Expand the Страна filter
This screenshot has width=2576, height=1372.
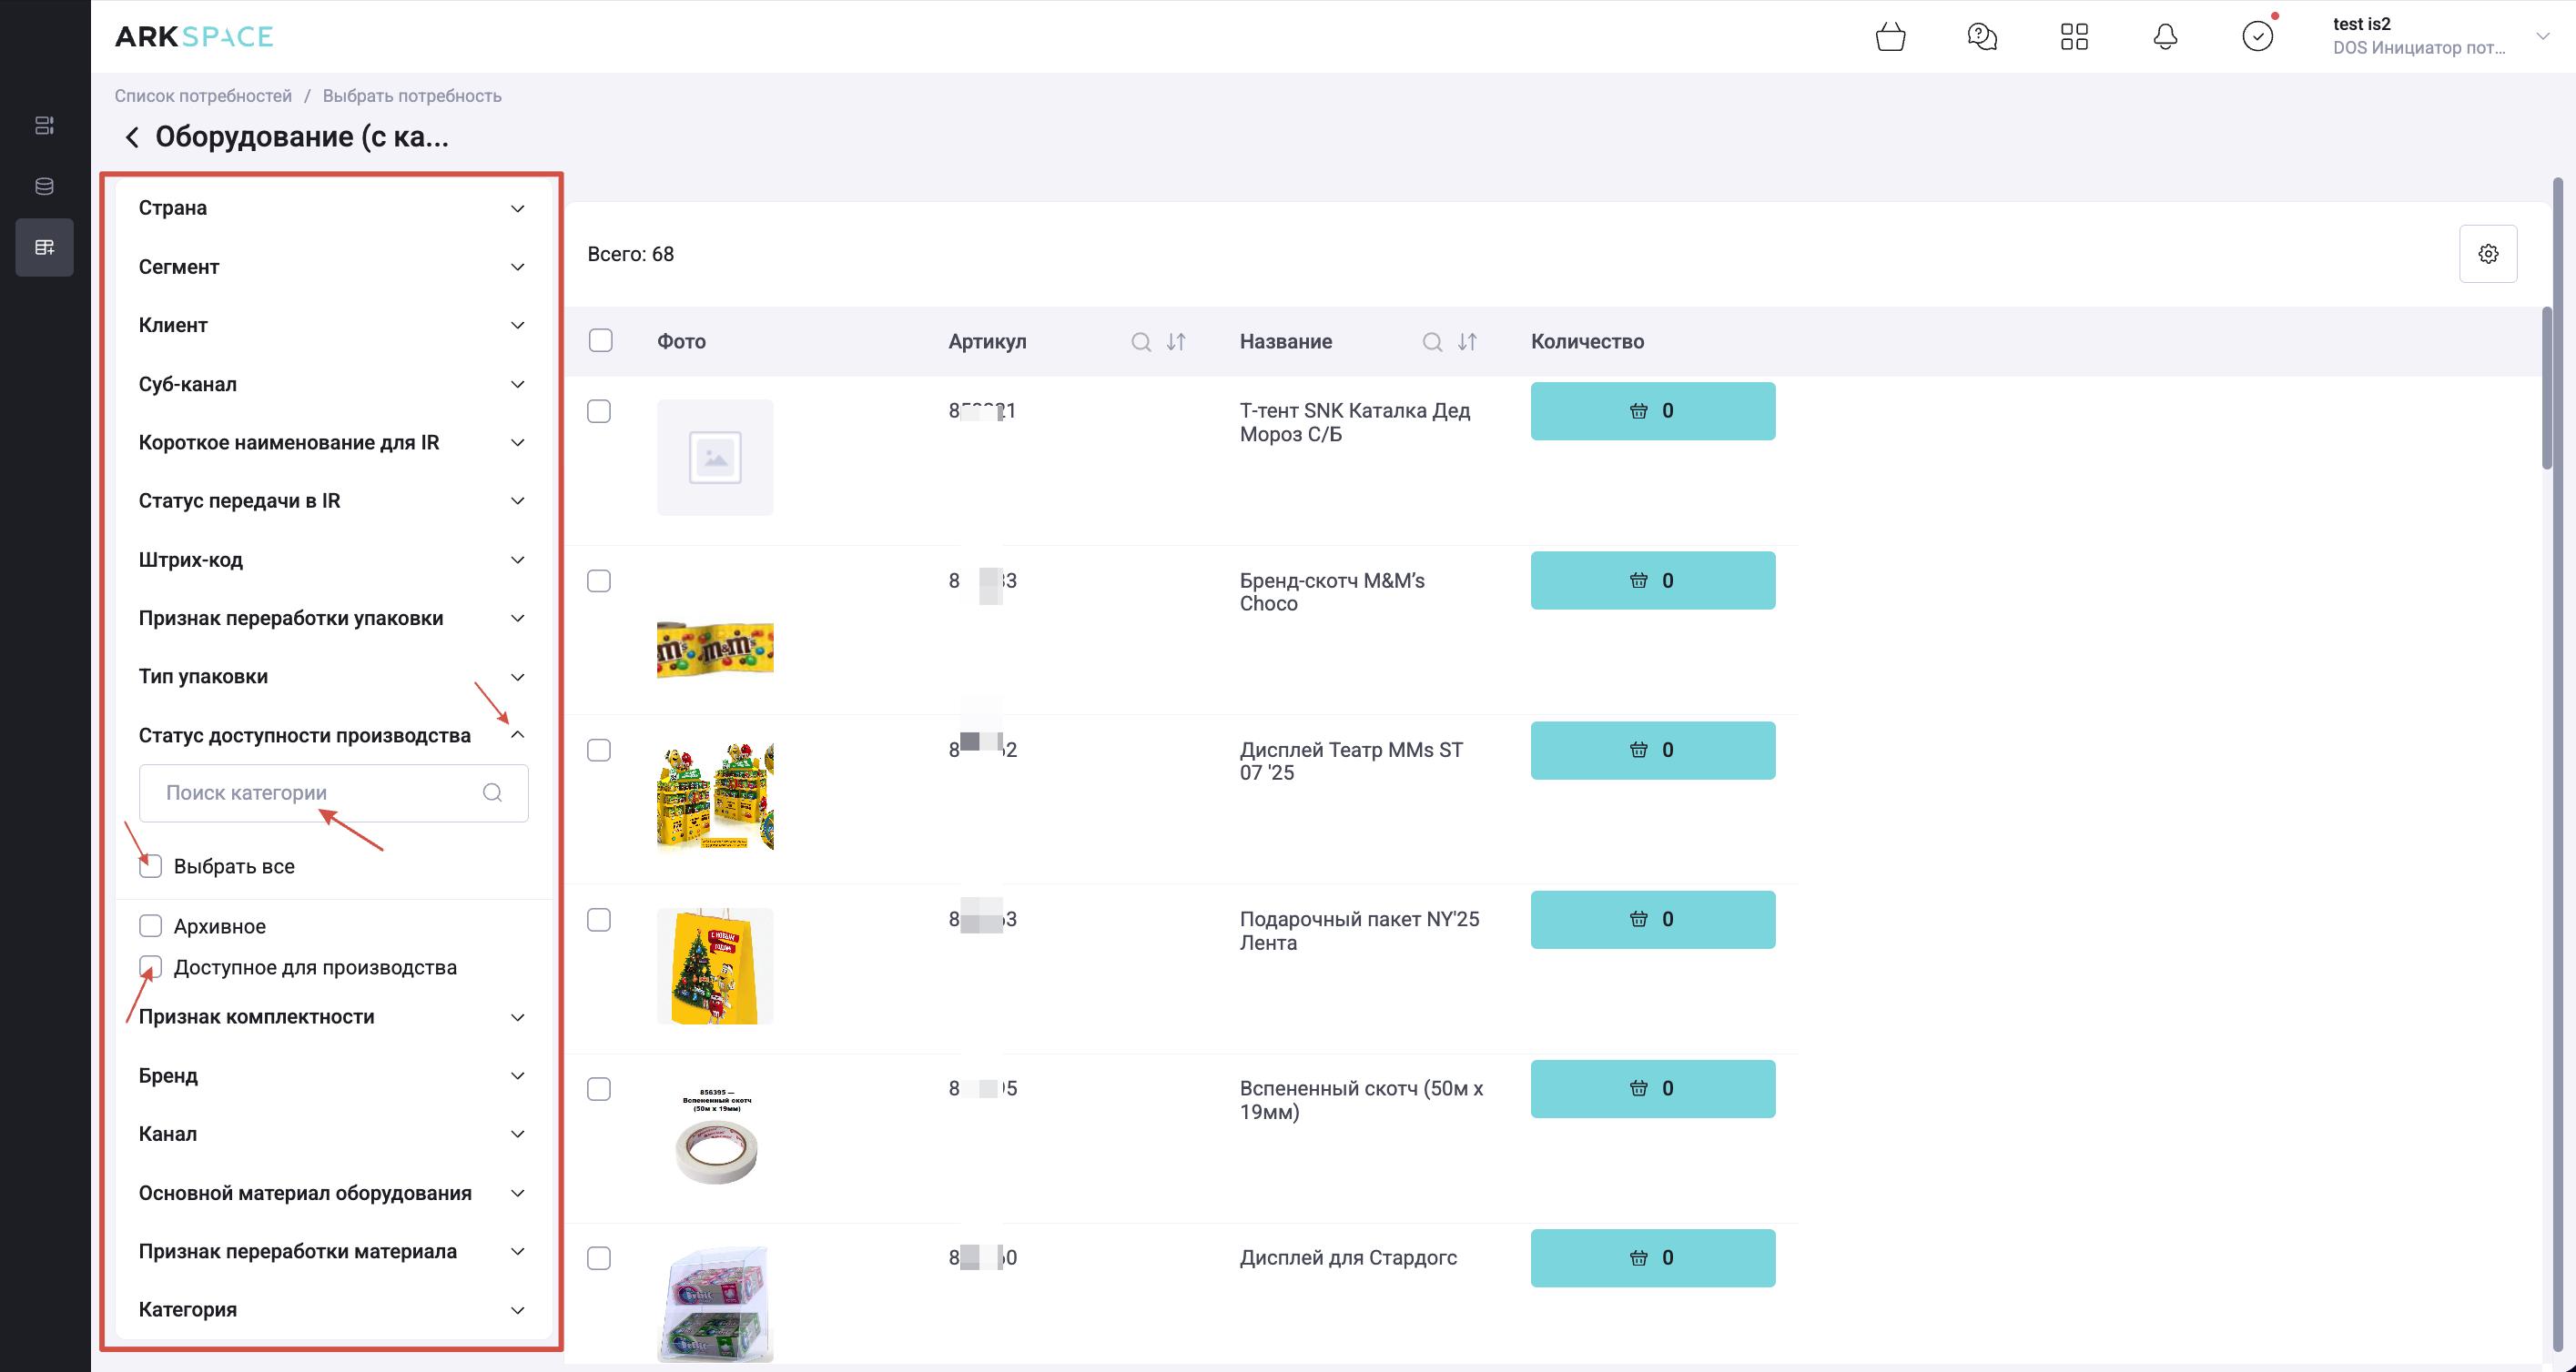(517, 207)
